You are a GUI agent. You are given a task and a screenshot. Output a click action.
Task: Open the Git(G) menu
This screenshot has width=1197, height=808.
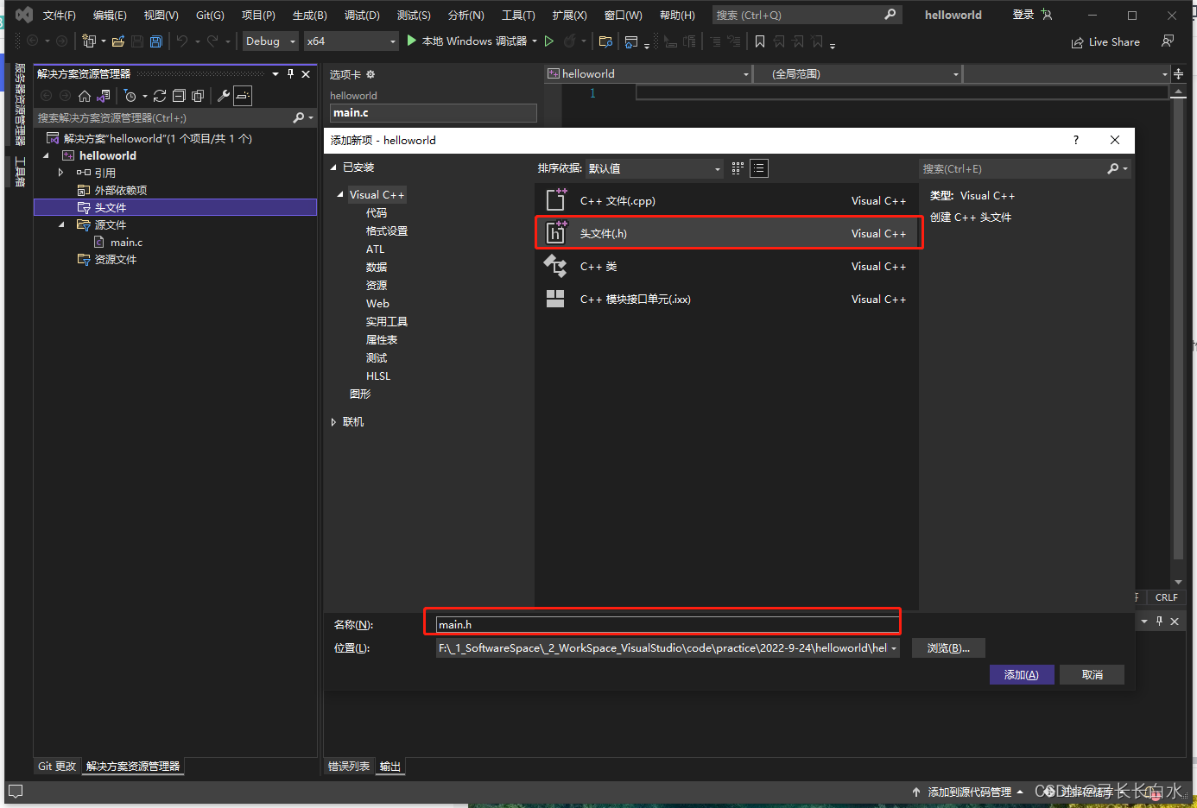(x=210, y=15)
